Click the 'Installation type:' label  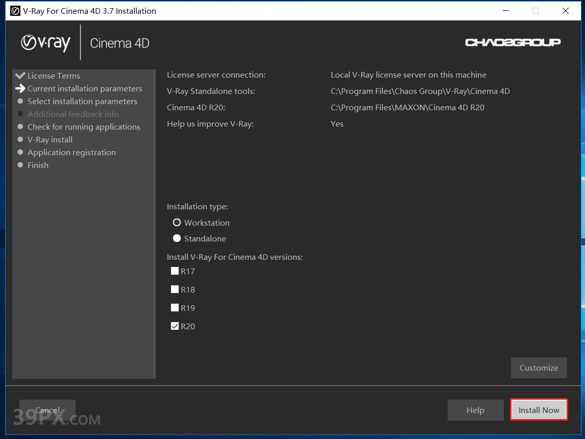[198, 206]
